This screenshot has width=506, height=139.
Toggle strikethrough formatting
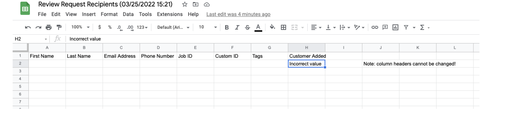click(248, 27)
